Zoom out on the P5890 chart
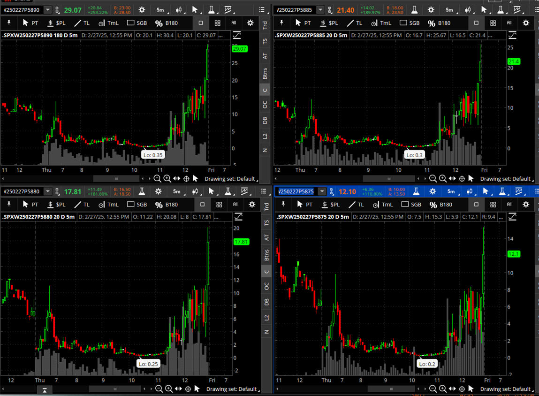Image resolution: width=539 pixels, height=396 pixels. click(158, 178)
